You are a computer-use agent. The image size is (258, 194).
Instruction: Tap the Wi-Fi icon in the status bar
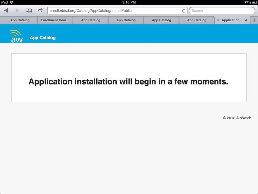[x=11, y=2]
